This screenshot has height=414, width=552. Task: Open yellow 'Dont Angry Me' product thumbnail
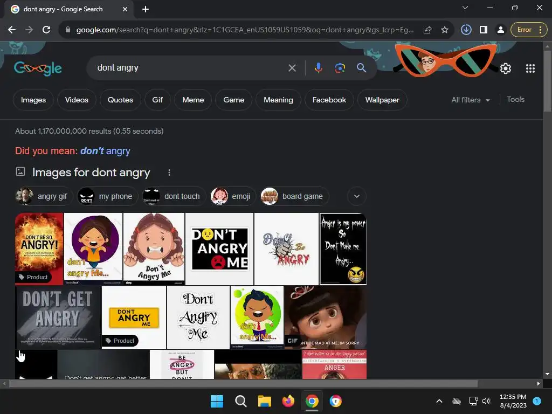coord(134,318)
